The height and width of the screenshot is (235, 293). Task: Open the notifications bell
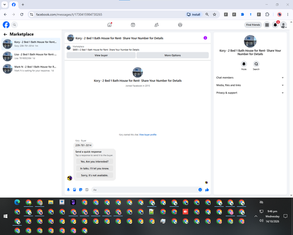(275, 25)
